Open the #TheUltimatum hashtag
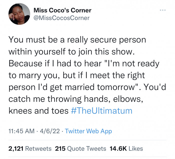175x159 pixels. pyautogui.click(x=101, y=111)
